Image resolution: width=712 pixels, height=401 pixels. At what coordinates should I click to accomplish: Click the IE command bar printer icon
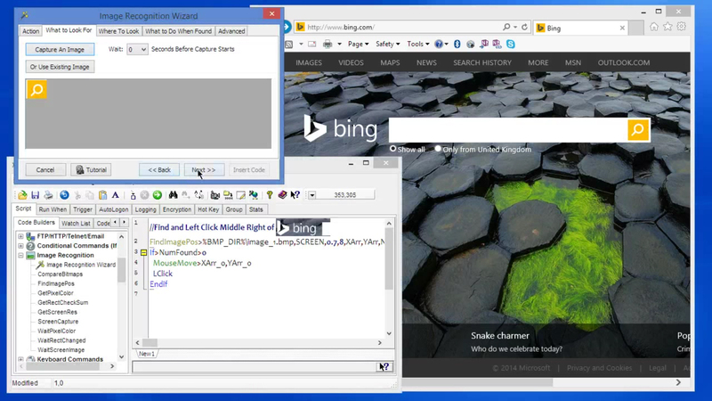[x=328, y=44]
